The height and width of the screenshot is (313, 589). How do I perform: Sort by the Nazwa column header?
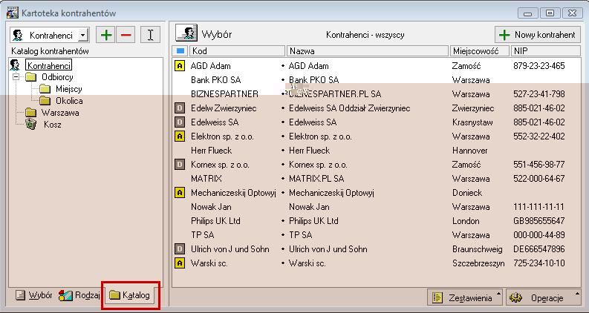368,50
